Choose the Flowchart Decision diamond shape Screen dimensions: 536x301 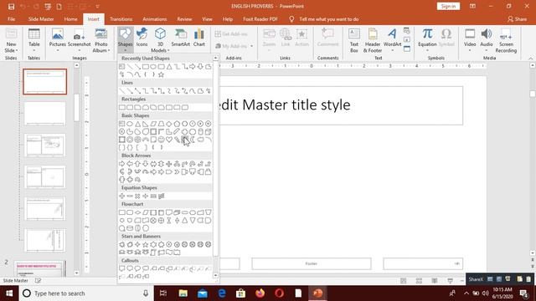click(x=137, y=212)
